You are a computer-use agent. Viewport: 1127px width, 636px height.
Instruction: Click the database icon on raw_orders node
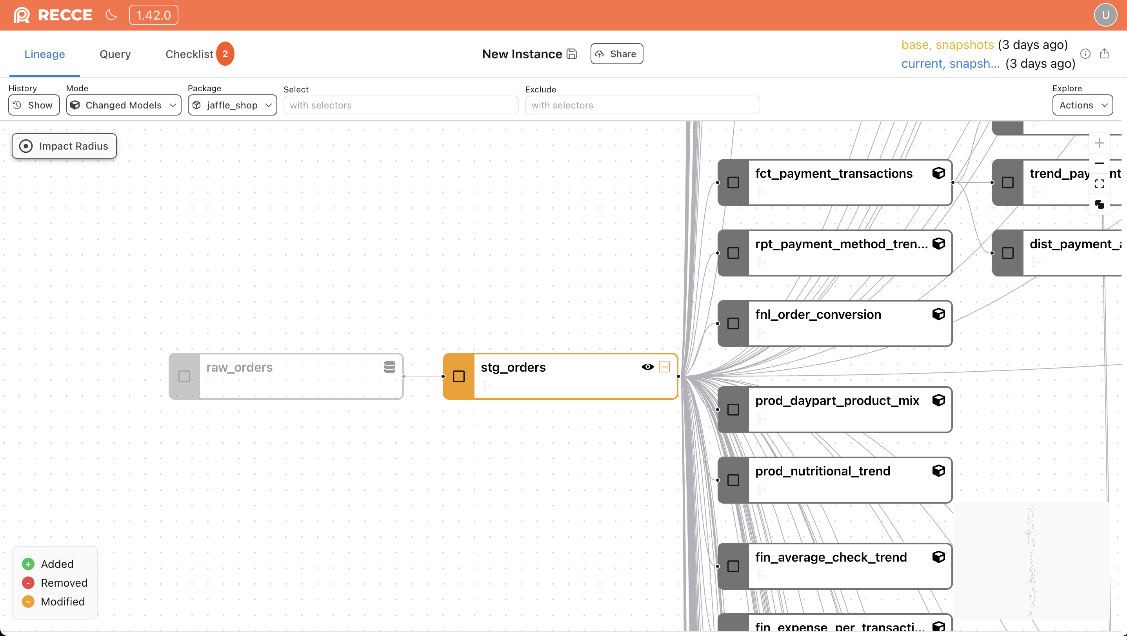click(x=389, y=367)
